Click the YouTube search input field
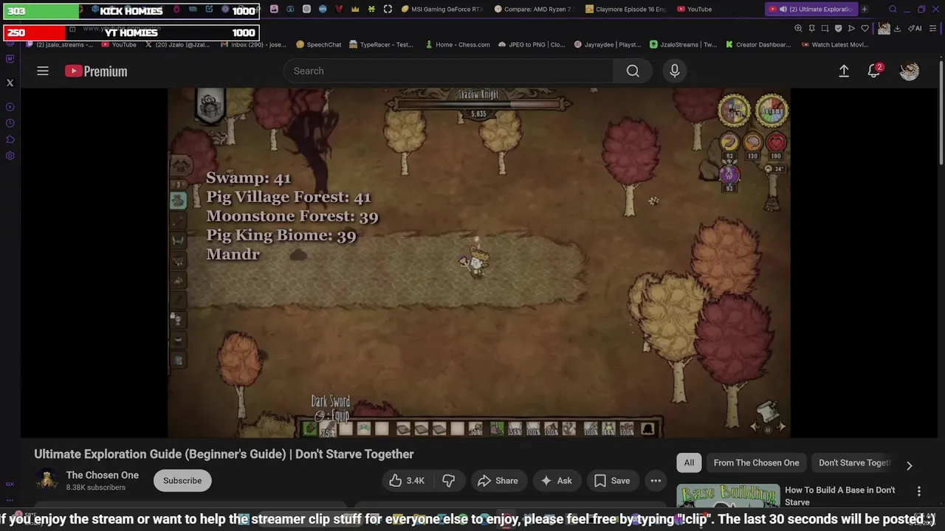The image size is (945, 531). click(x=448, y=71)
